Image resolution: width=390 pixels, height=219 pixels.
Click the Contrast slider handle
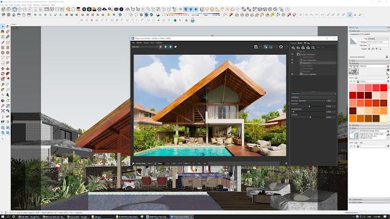tap(310, 117)
